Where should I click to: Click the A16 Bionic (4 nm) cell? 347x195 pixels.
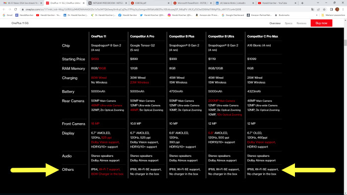pyautogui.click(x=259, y=45)
